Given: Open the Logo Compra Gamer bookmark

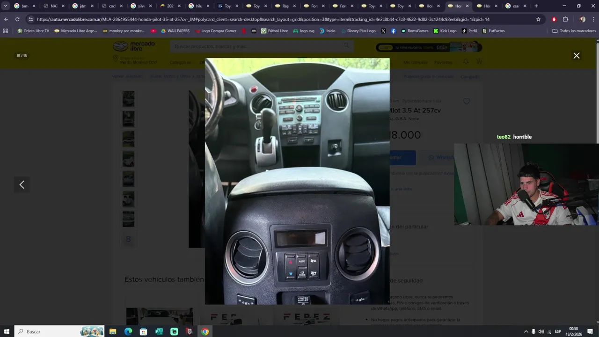Looking at the screenshot, I should coord(215,31).
